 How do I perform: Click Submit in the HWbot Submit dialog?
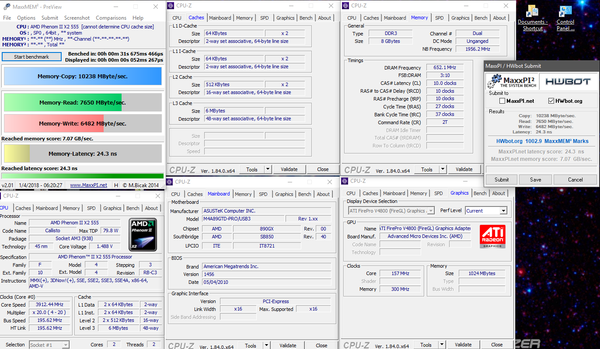click(x=502, y=179)
